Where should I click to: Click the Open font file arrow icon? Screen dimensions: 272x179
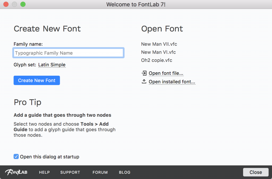click(144, 73)
